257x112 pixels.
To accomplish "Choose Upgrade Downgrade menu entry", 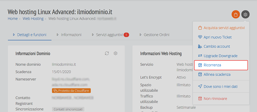I will coord(221,56).
